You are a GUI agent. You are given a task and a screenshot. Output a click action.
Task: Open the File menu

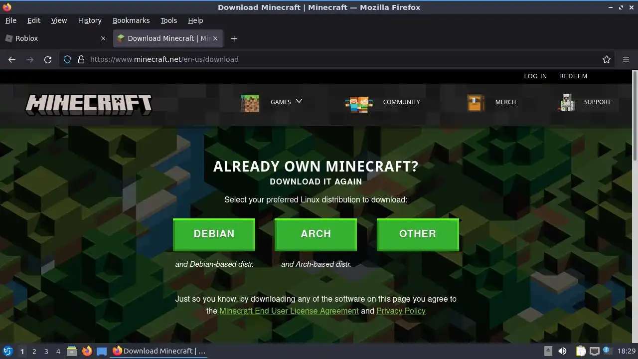10,20
